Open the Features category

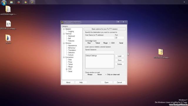click(x=71, y=41)
